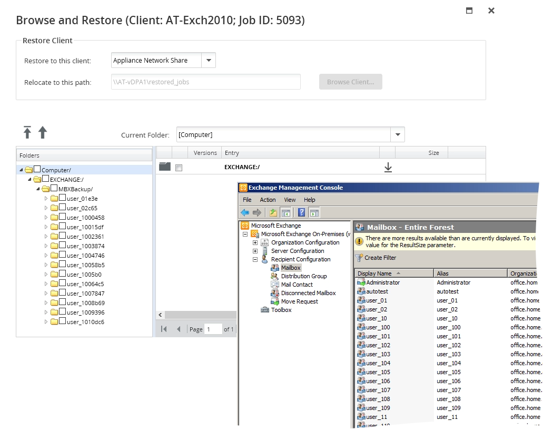543x430 pixels.
Task: Collapse the MBXBackup/ tree node
Action: (38, 189)
